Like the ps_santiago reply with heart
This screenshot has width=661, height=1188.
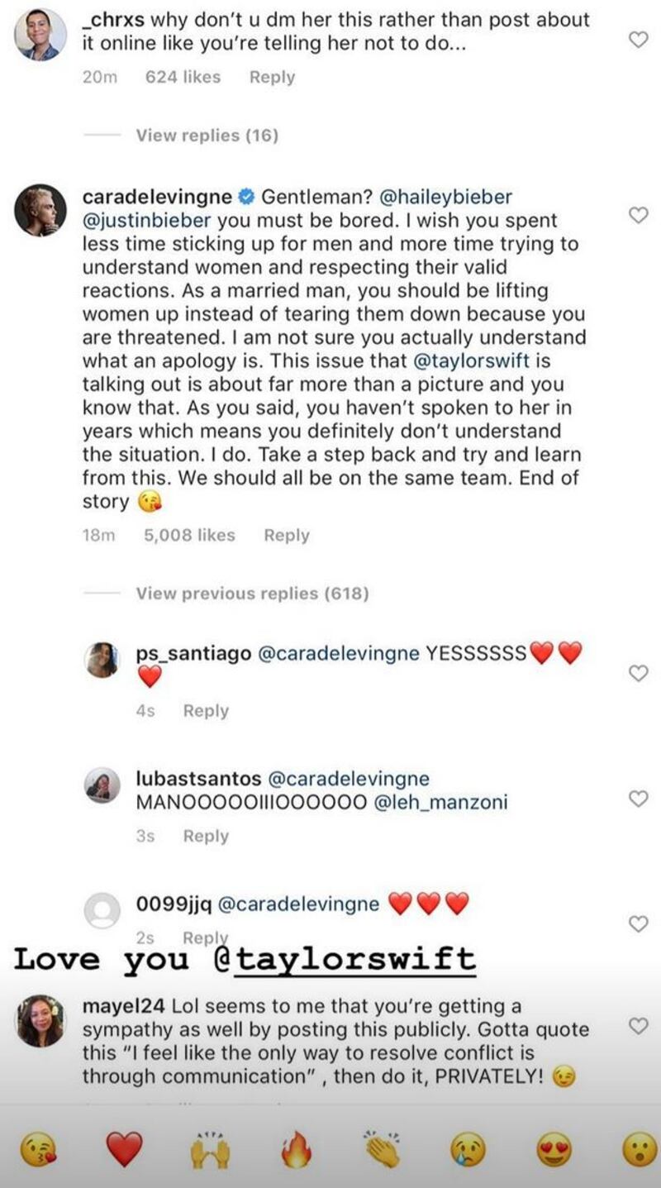point(639,673)
